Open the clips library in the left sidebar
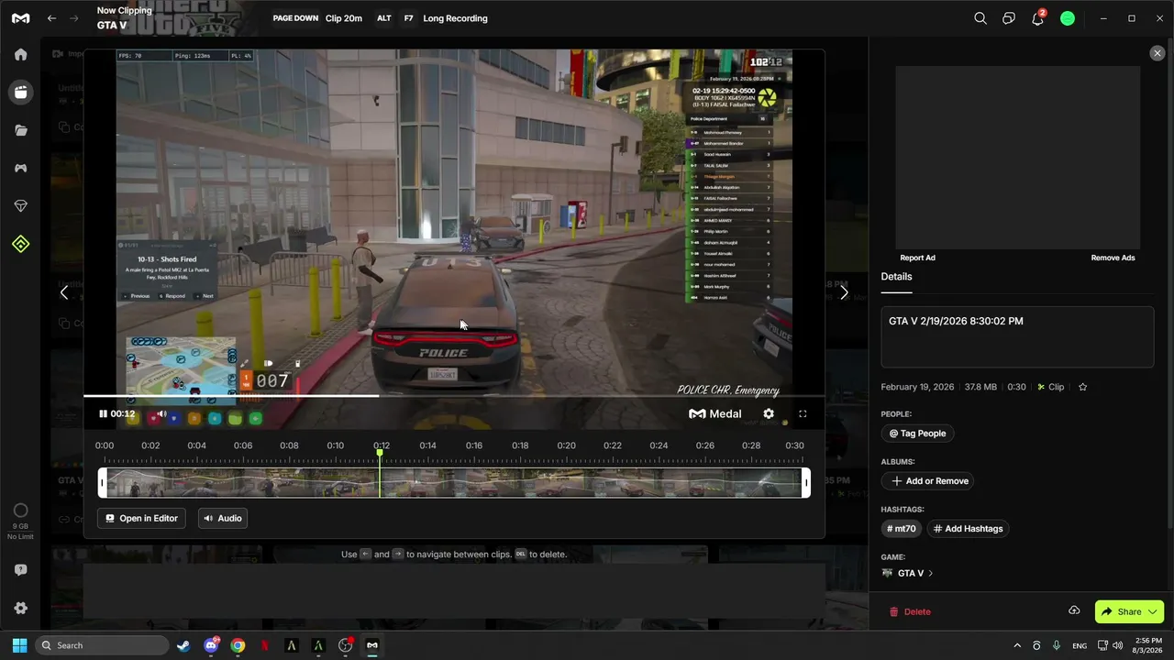 20,92
